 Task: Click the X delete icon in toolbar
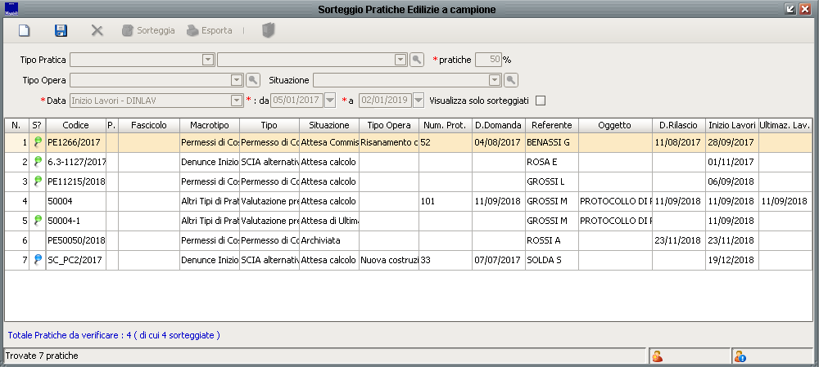(97, 30)
